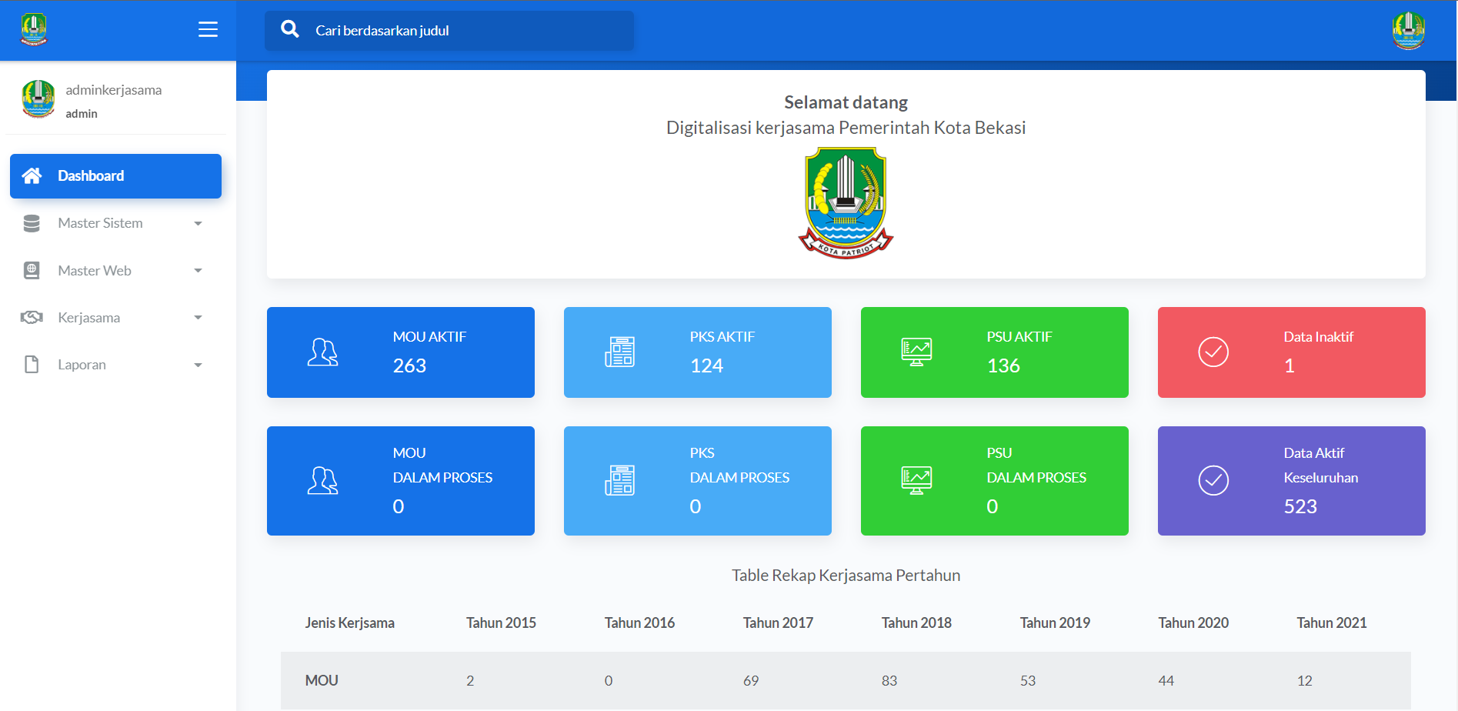Click the Dashboard home icon
Screen dimensions: 1458x711
[32, 176]
